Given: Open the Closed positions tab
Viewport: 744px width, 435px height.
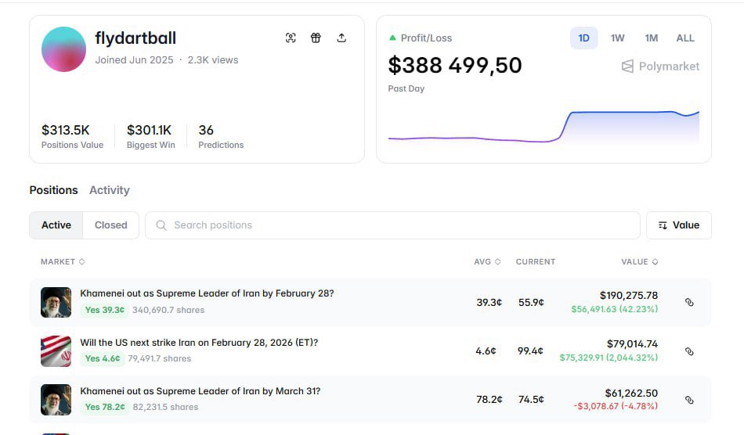Looking at the screenshot, I should (x=110, y=225).
